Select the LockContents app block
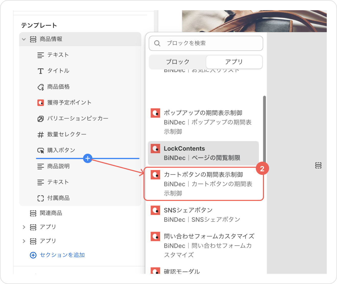The height and width of the screenshot is (284, 337). 203,153
